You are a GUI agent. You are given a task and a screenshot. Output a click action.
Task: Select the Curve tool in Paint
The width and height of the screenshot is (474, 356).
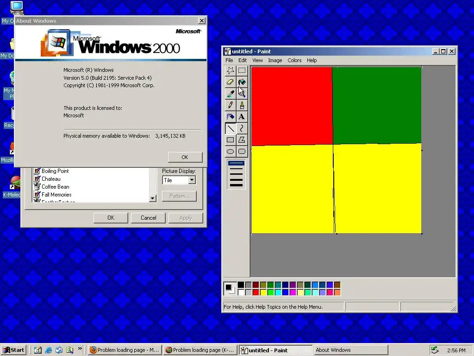pyautogui.click(x=242, y=128)
